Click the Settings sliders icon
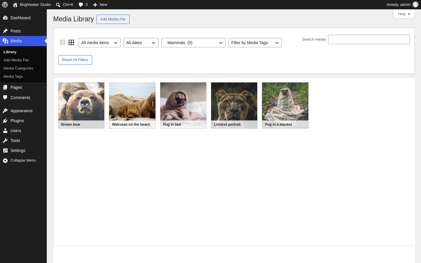The width and height of the screenshot is (421, 263). pyautogui.click(x=5, y=150)
